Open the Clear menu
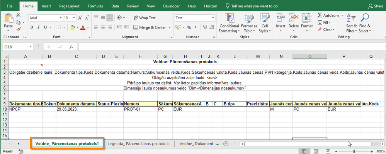Image resolution: width=386 pixels, height=154 pixels. (326, 29)
